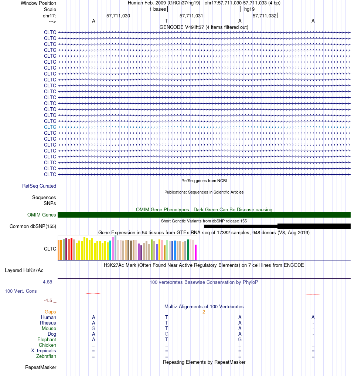Open OMIM Gene Phenotypes track title

tap(204, 209)
